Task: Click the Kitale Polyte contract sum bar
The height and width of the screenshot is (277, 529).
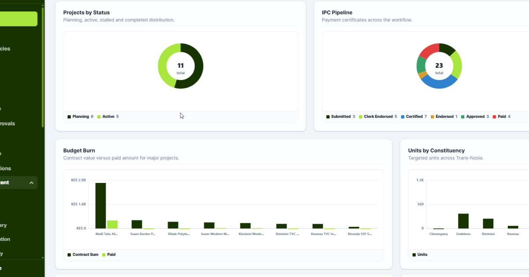Action: 173,225
